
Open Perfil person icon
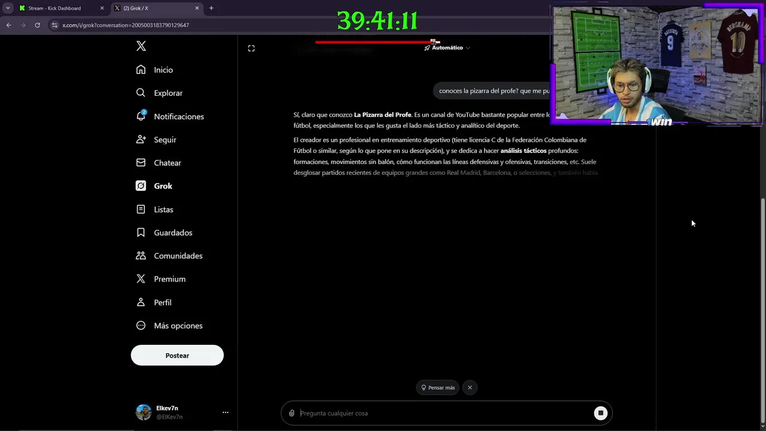click(x=141, y=302)
